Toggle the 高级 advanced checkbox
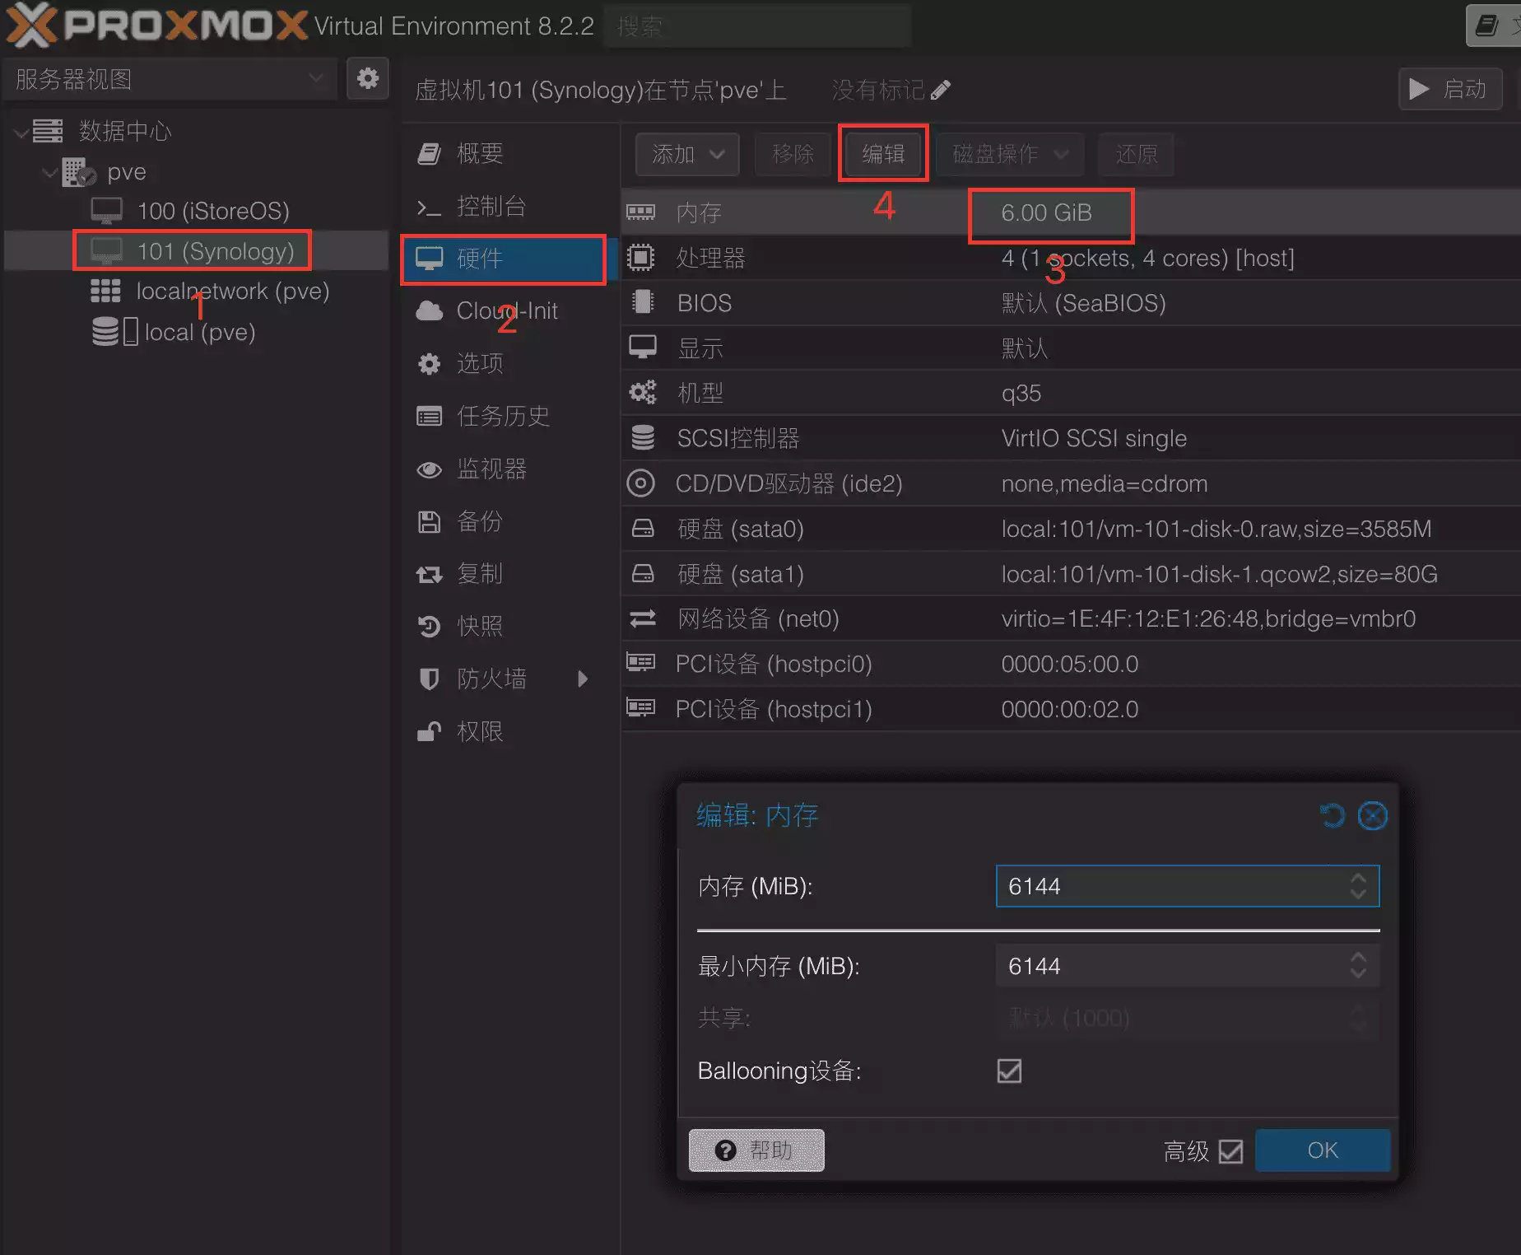 pyautogui.click(x=1230, y=1150)
